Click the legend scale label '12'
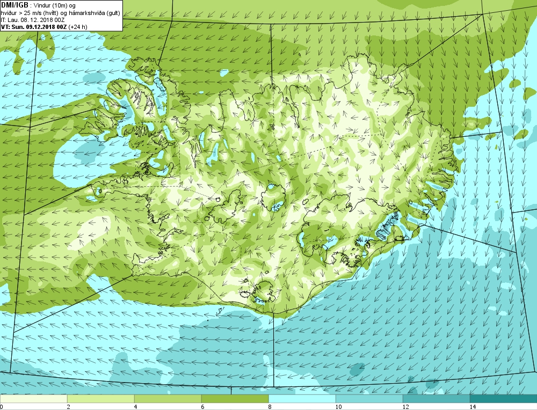Screen dimensions: 537x410 pos(405,407)
